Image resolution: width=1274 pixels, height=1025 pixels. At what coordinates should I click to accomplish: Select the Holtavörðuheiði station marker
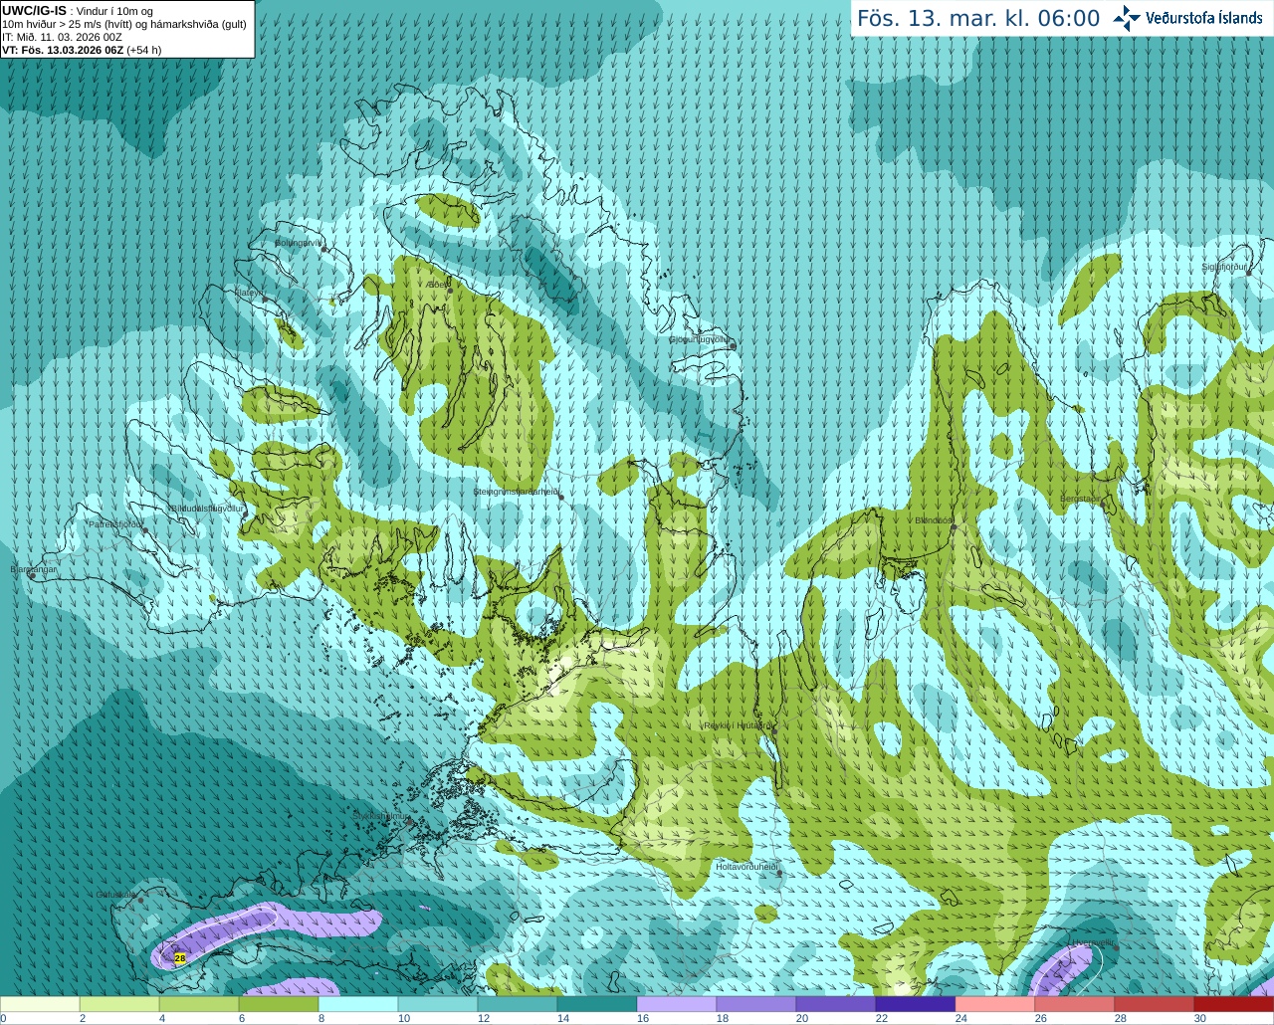(x=780, y=874)
